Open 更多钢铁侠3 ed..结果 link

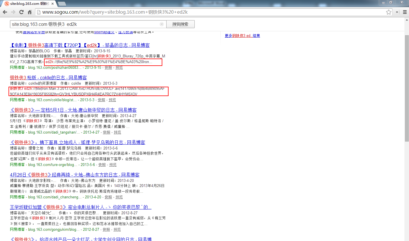pyautogui.click(x=242, y=36)
